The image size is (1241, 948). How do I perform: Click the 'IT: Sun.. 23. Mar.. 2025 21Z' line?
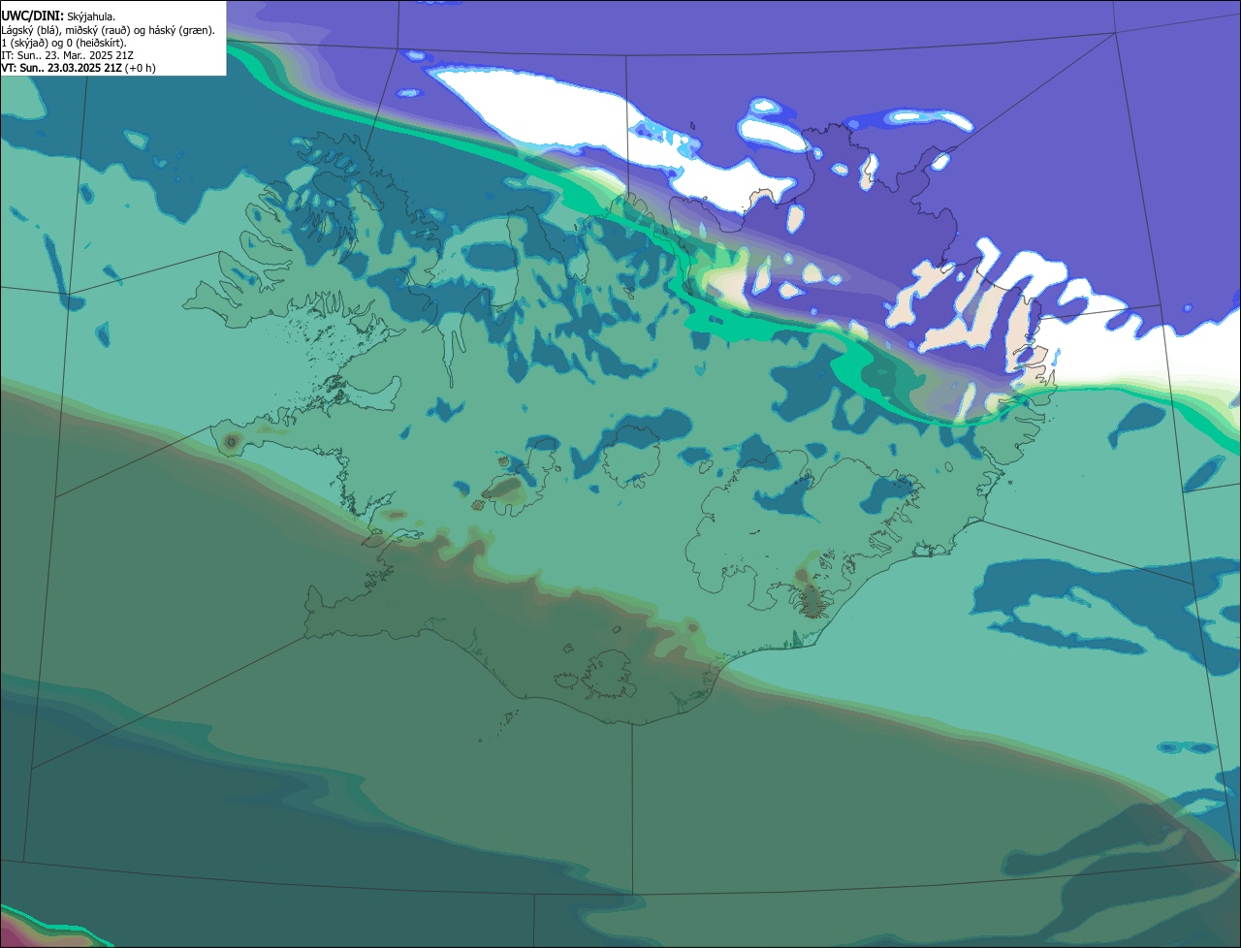pyautogui.click(x=67, y=55)
